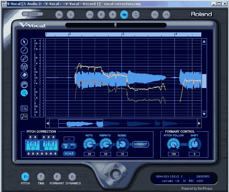229x192 pixels.
Task: Click the Play transport button
Action: click(113, 15)
